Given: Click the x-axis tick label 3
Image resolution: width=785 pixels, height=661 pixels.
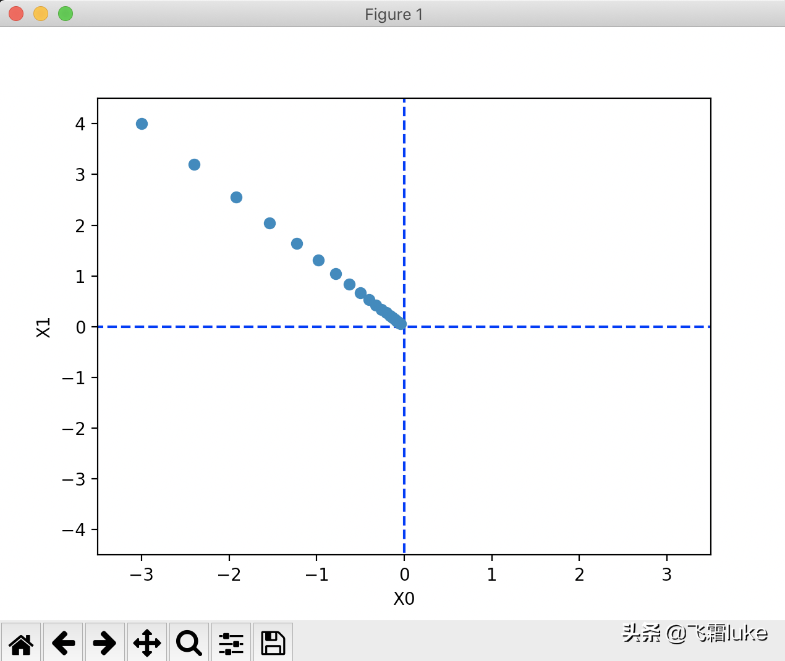Looking at the screenshot, I should coord(666,575).
